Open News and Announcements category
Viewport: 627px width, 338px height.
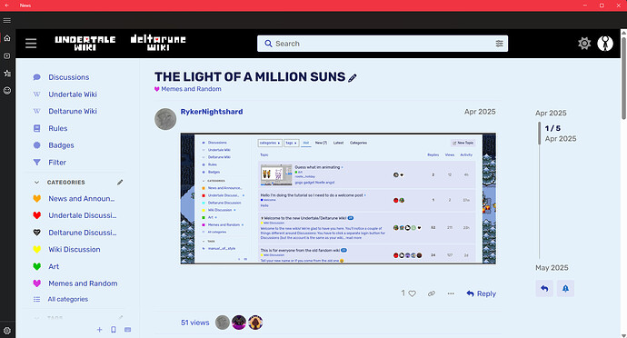pyautogui.click(x=82, y=199)
